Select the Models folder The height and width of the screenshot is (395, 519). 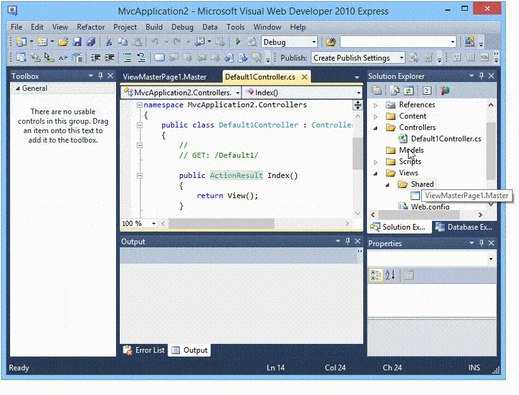point(411,150)
